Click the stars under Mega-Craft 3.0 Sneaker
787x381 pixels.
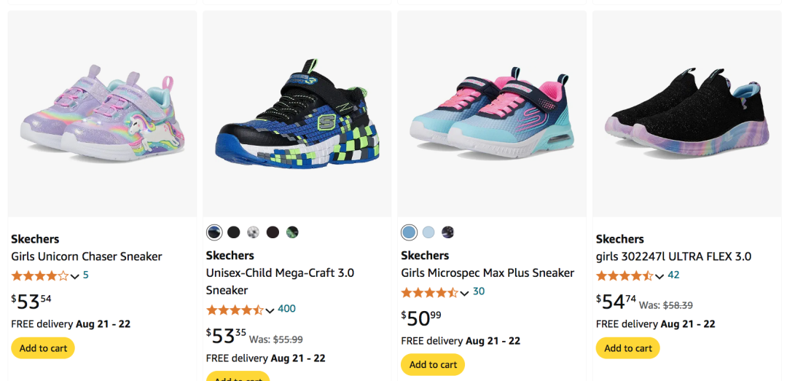pyautogui.click(x=235, y=310)
